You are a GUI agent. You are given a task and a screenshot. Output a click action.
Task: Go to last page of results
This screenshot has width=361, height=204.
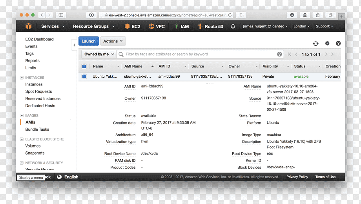pyautogui.click(x=333, y=55)
